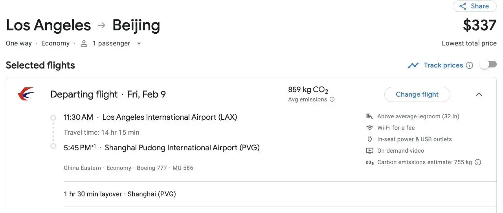
Task: Collapse the departing flight details chevron
Action: tap(479, 94)
